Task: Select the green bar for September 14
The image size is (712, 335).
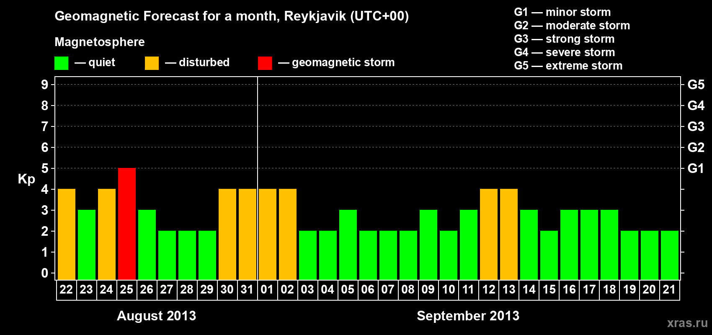Action: tap(529, 245)
